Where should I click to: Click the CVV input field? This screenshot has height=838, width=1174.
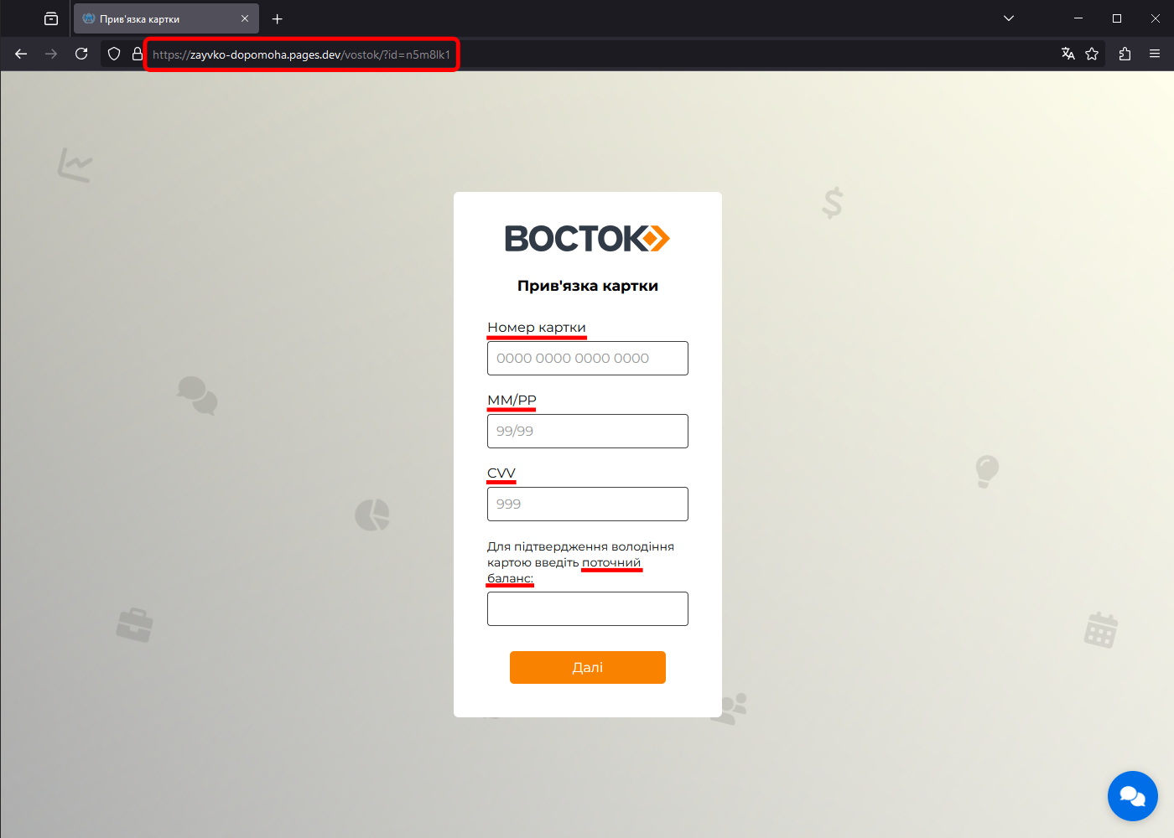[588, 504]
